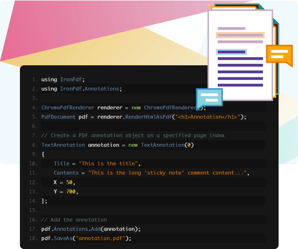The width and height of the screenshot is (298, 249).
Task: Click the 'new' keyword on line 4
Action: 136,108
